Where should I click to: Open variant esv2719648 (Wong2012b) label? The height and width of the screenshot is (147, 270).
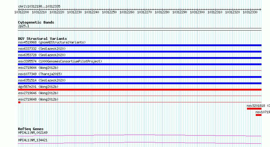(x=38, y=99)
